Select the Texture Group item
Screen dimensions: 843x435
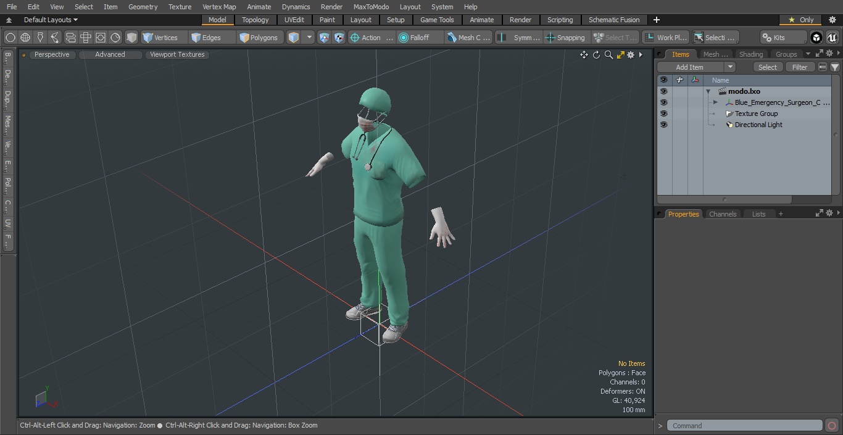(x=756, y=114)
